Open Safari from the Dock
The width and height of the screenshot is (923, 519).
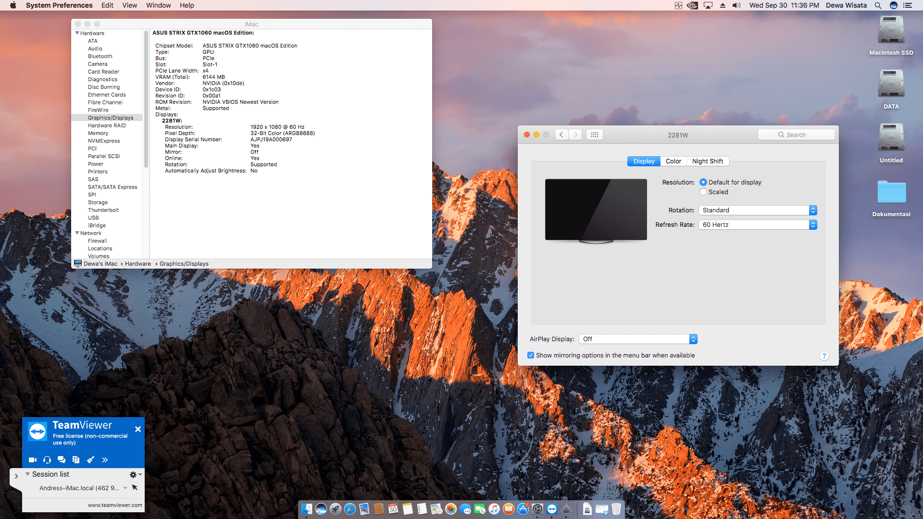(x=350, y=509)
